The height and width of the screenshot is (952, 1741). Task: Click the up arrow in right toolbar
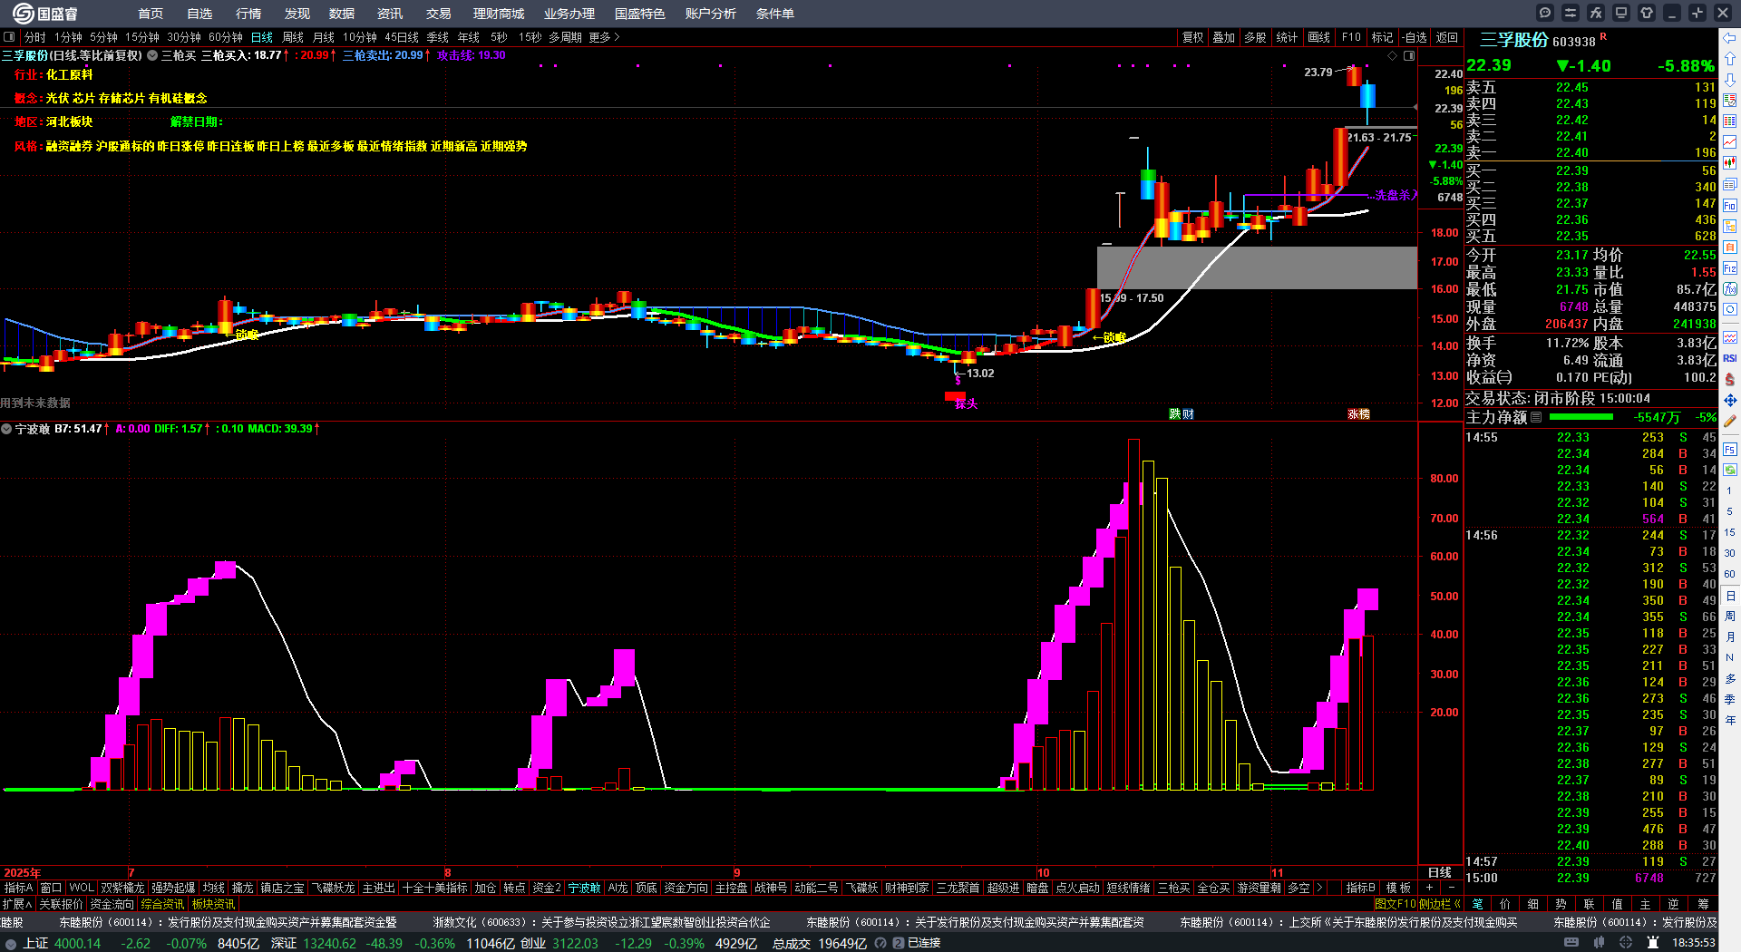point(1730,59)
